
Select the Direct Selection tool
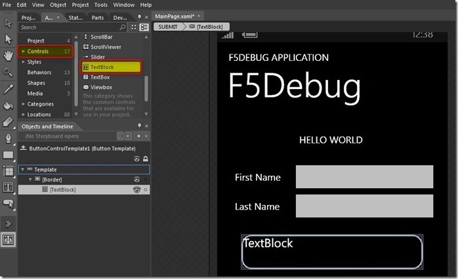pos(8,39)
